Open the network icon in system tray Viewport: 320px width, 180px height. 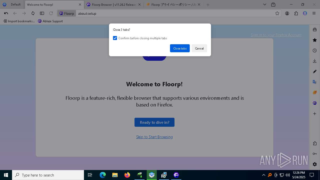click(282, 175)
